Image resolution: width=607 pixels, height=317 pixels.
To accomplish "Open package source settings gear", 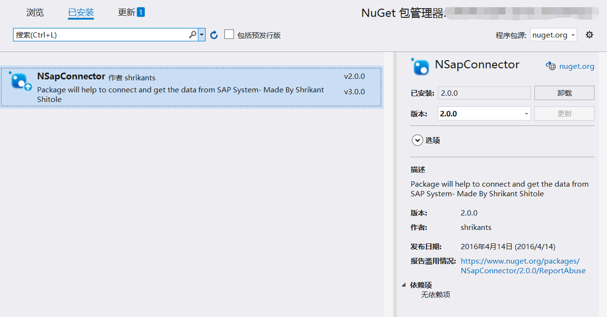I will tap(589, 35).
